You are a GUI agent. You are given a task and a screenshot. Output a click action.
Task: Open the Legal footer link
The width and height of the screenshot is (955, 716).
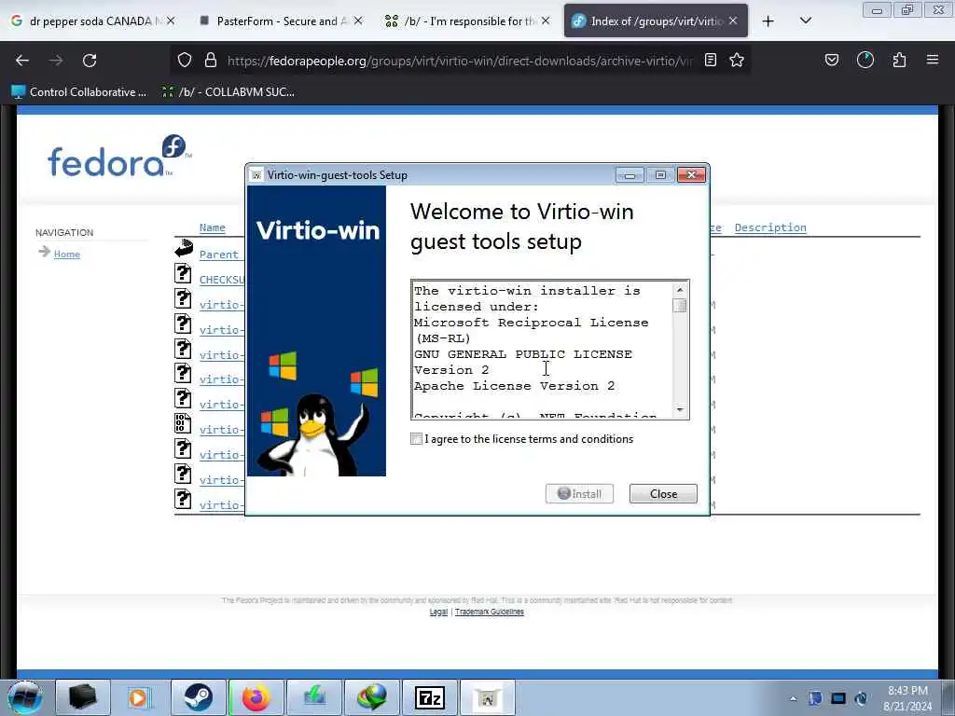pos(438,612)
